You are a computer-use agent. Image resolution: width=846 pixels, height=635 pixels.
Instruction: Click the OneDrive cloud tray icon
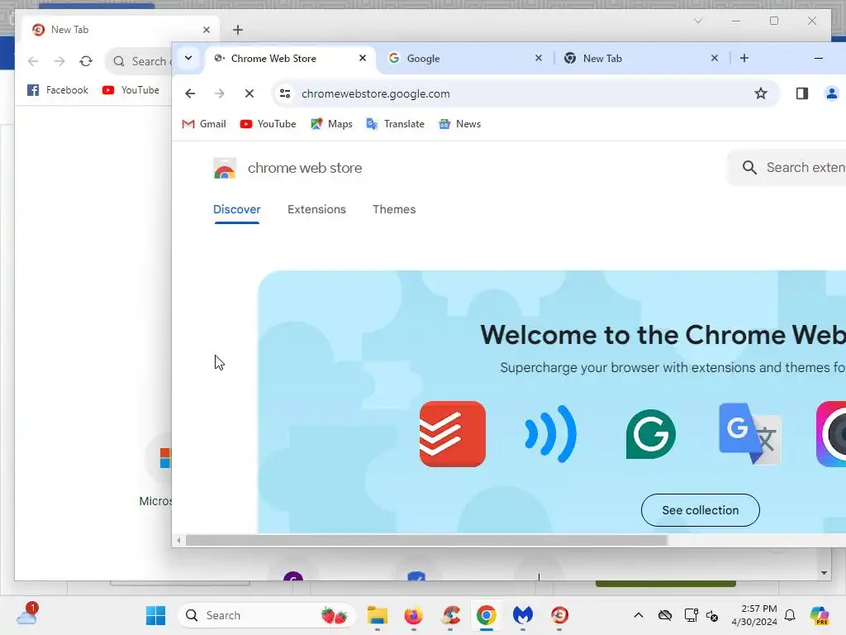(x=665, y=615)
